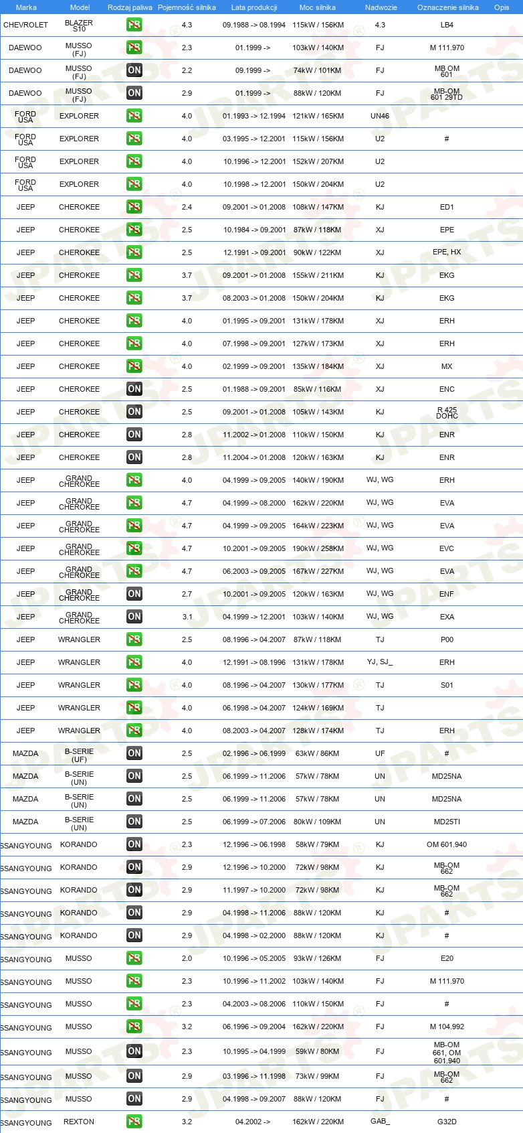Image resolution: width=523 pixels, height=1133 pixels.
Task: Select the 04.2002 -> production years cell
Action: (253, 1122)
